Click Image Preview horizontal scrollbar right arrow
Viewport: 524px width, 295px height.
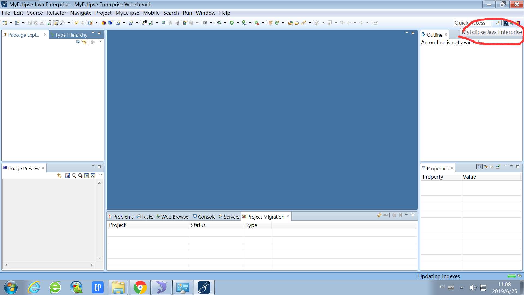[x=92, y=265]
